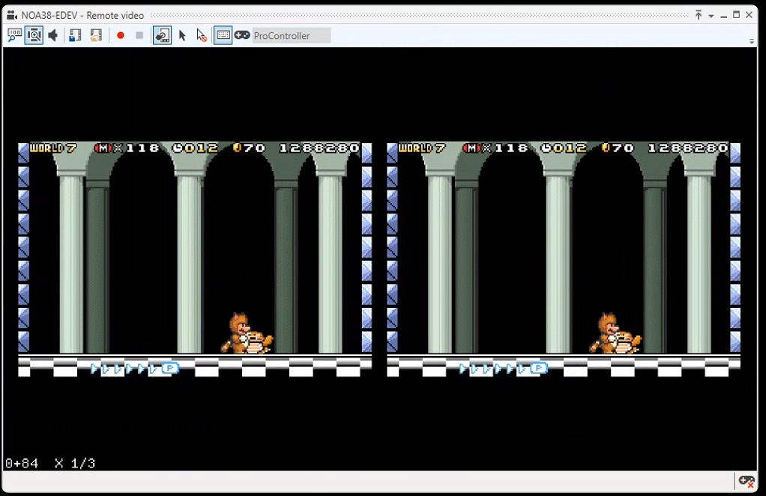Click the pointer-with-red-prohibition icon
Viewport: 766px width, 496px height.
point(201,35)
